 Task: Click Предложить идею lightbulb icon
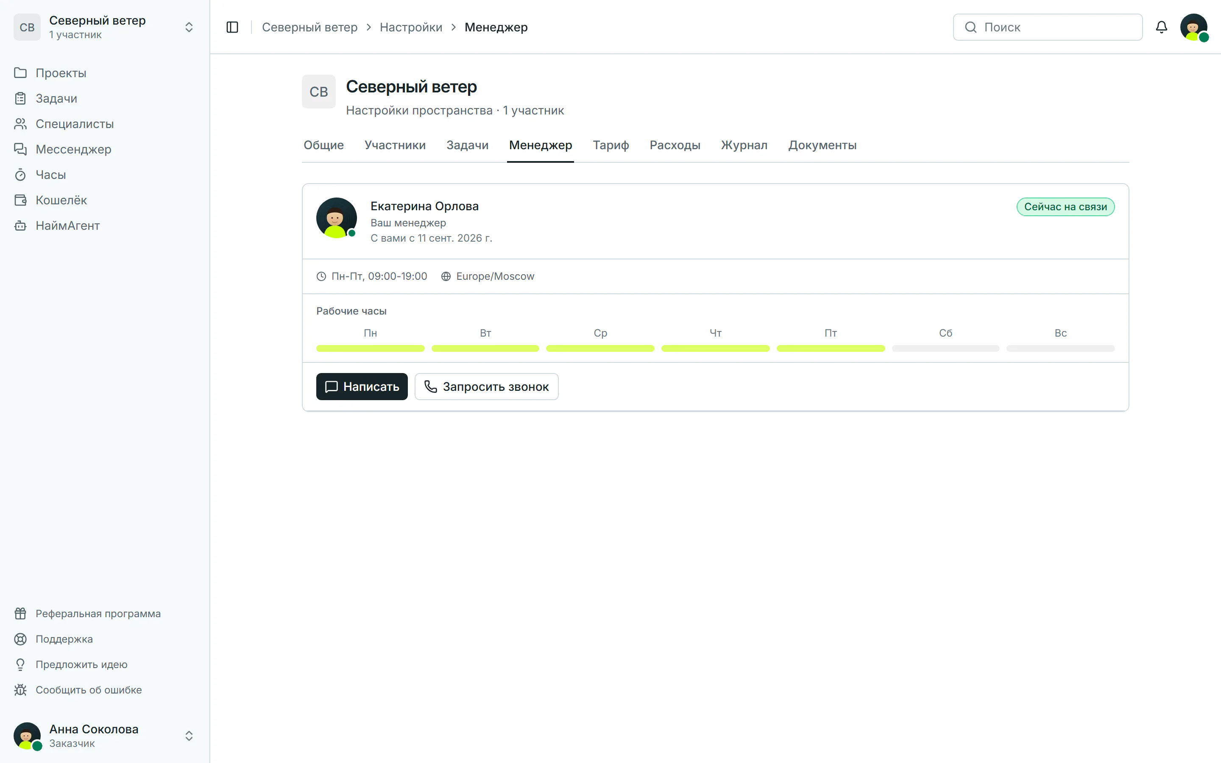tap(20, 665)
